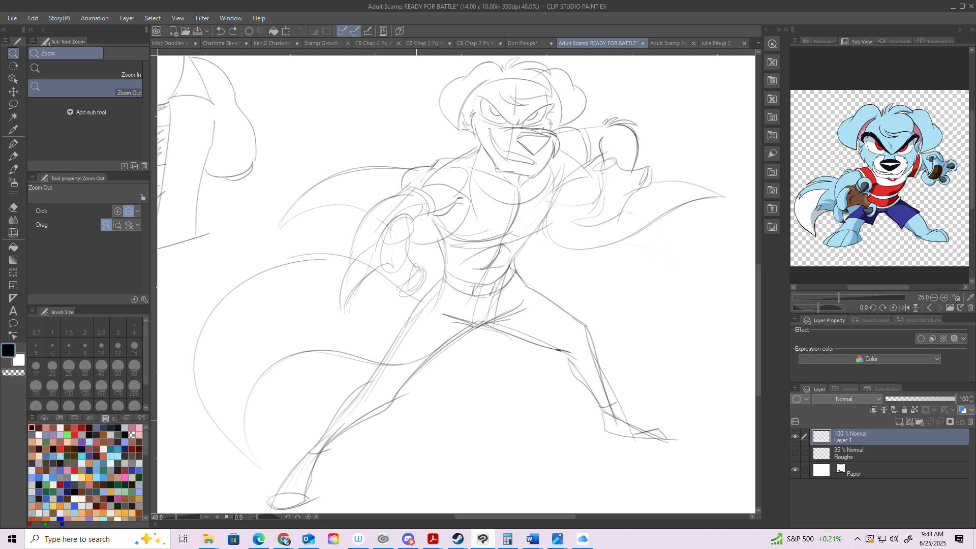Toggle Paper layer visibility
This screenshot has height=549, width=976.
(795, 470)
